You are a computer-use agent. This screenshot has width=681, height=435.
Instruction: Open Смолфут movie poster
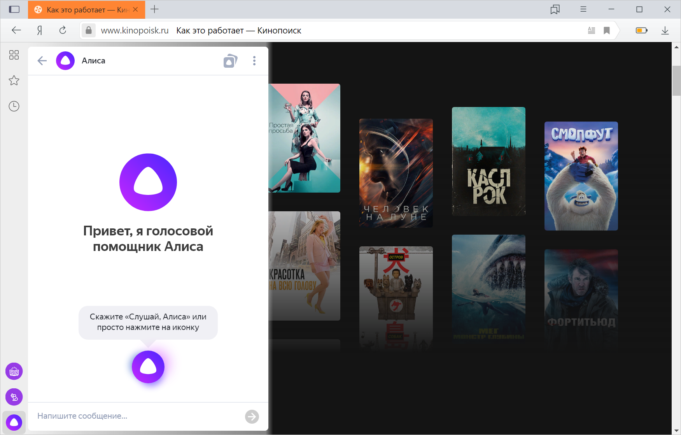[x=581, y=176]
